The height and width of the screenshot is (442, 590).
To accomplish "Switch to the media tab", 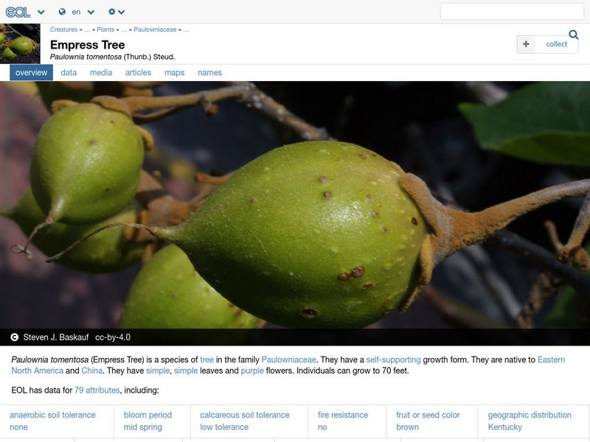I will (101, 72).
